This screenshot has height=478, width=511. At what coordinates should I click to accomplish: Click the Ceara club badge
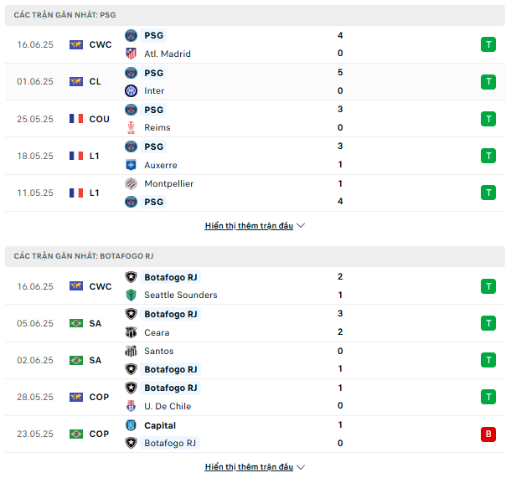click(x=131, y=332)
